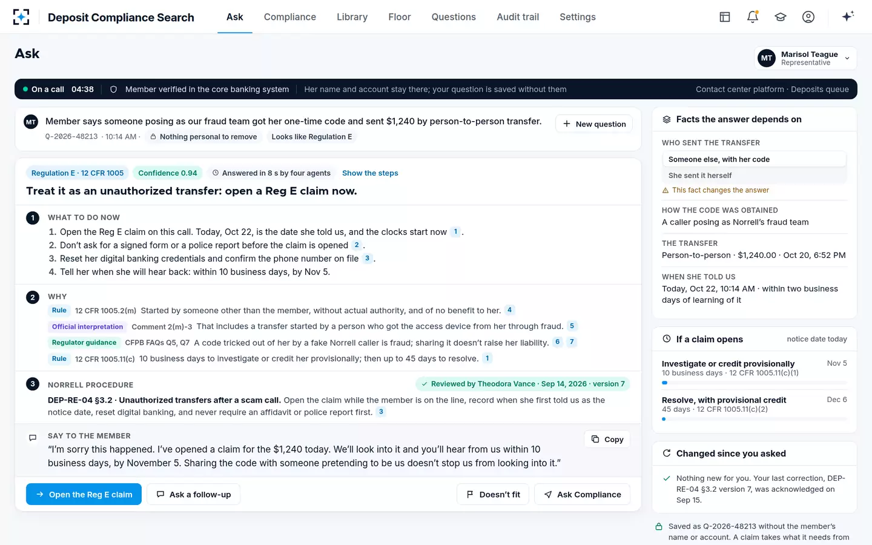Click the clock icon beside Answered in 8 s
The image size is (872, 545).
[x=216, y=173]
